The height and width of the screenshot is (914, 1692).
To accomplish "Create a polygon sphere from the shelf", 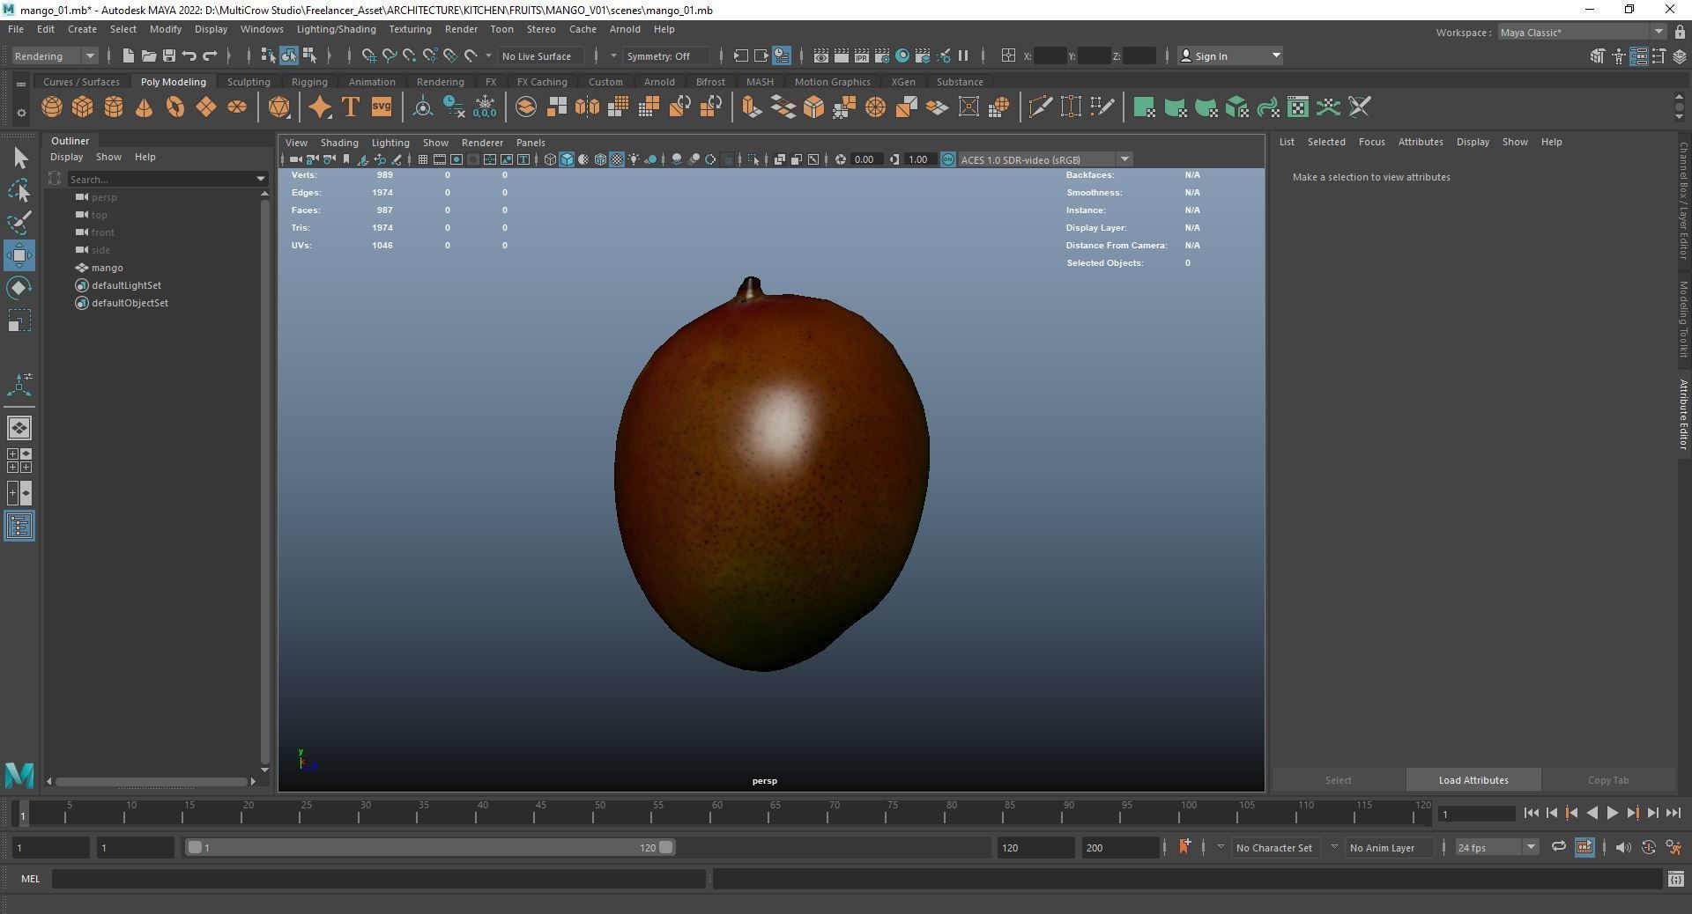I will (x=51, y=107).
